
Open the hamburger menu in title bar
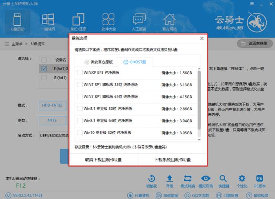[x=252, y=4]
